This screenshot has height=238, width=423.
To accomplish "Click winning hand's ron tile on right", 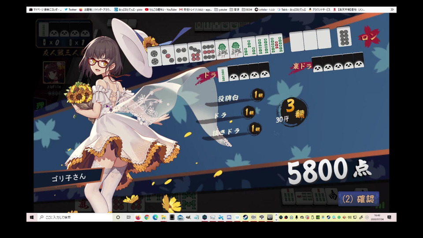I will 344,36.
